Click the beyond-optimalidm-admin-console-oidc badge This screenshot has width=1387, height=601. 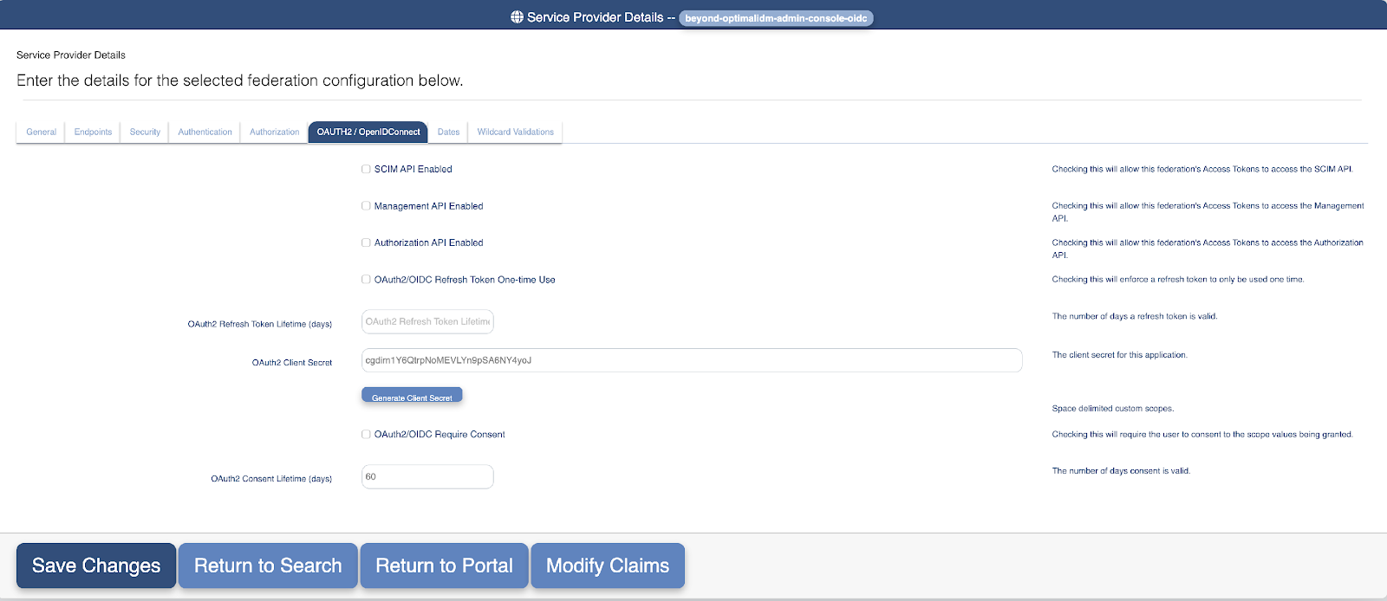[x=776, y=18]
